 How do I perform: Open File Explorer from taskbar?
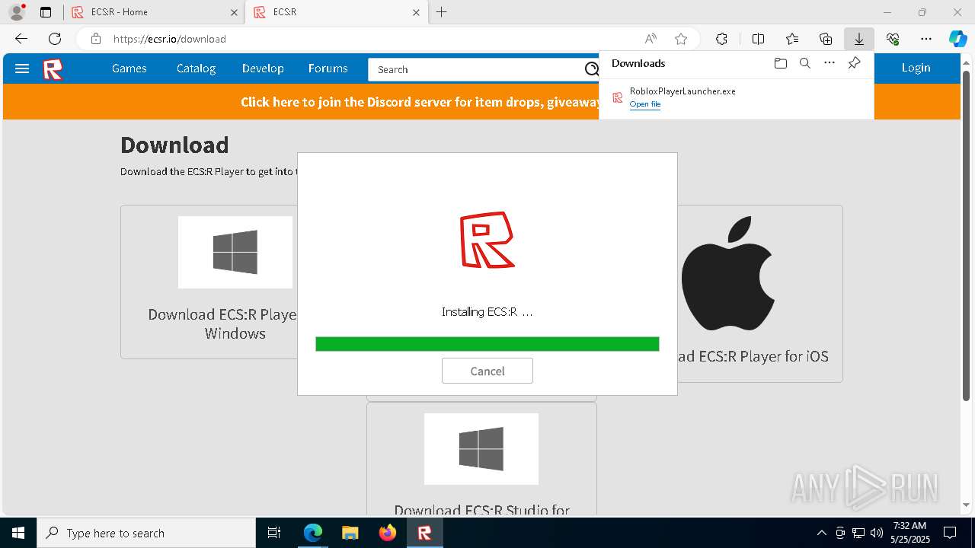coord(350,533)
